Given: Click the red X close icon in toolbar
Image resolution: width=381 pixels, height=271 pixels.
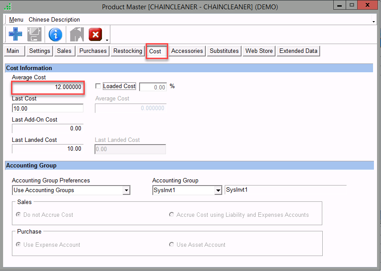Looking at the screenshot, I should click(95, 34).
